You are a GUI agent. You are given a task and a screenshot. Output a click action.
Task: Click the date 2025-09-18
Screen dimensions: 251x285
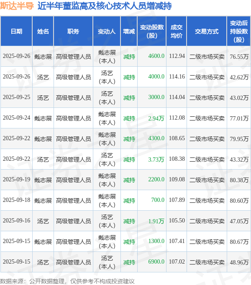point(16,200)
